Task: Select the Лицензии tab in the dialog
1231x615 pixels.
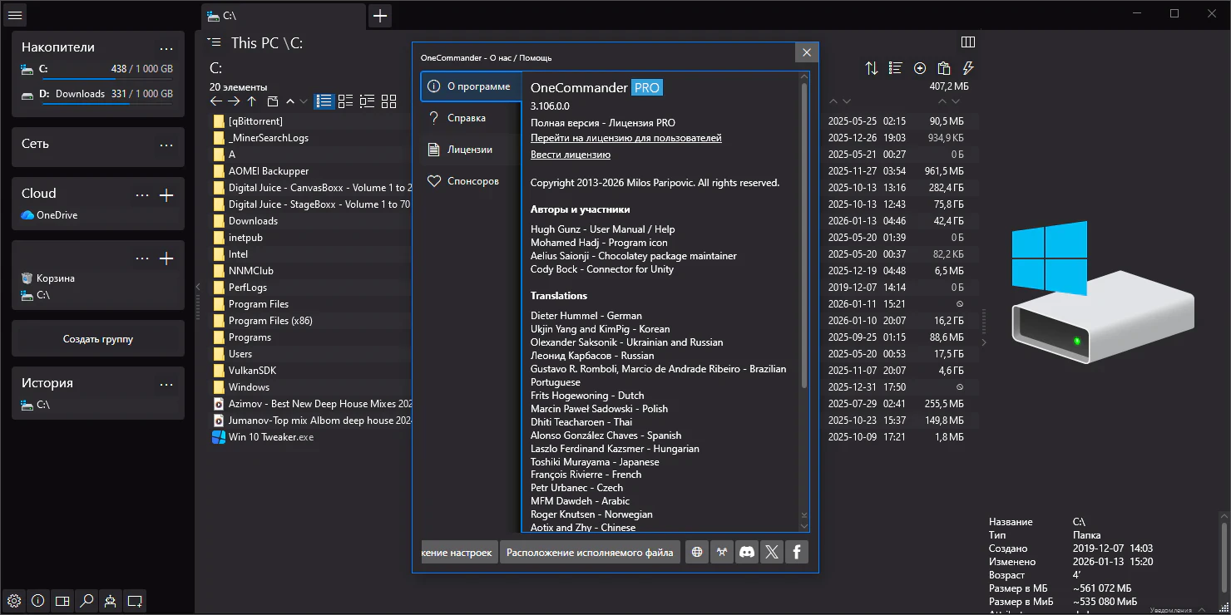Action: (x=470, y=150)
